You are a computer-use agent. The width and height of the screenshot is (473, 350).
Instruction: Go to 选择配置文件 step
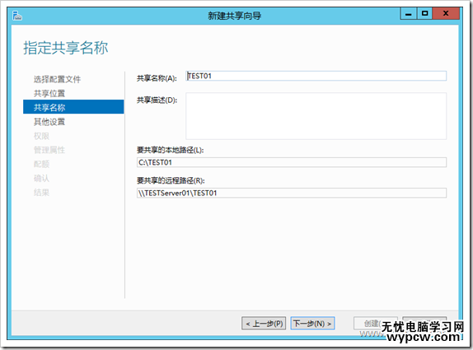point(57,79)
